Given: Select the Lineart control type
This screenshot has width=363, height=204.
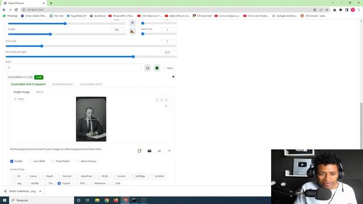Looking at the screenshot, I should (120, 176).
